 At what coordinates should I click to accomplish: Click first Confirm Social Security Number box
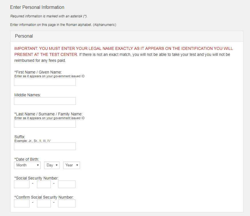pyautogui.click(x=22, y=203)
